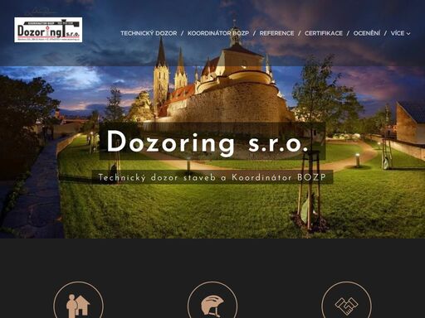Image resolution: width=425 pixels, height=318 pixels.
Task: Go to the Certifikace page
Action: (x=324, y=33)
